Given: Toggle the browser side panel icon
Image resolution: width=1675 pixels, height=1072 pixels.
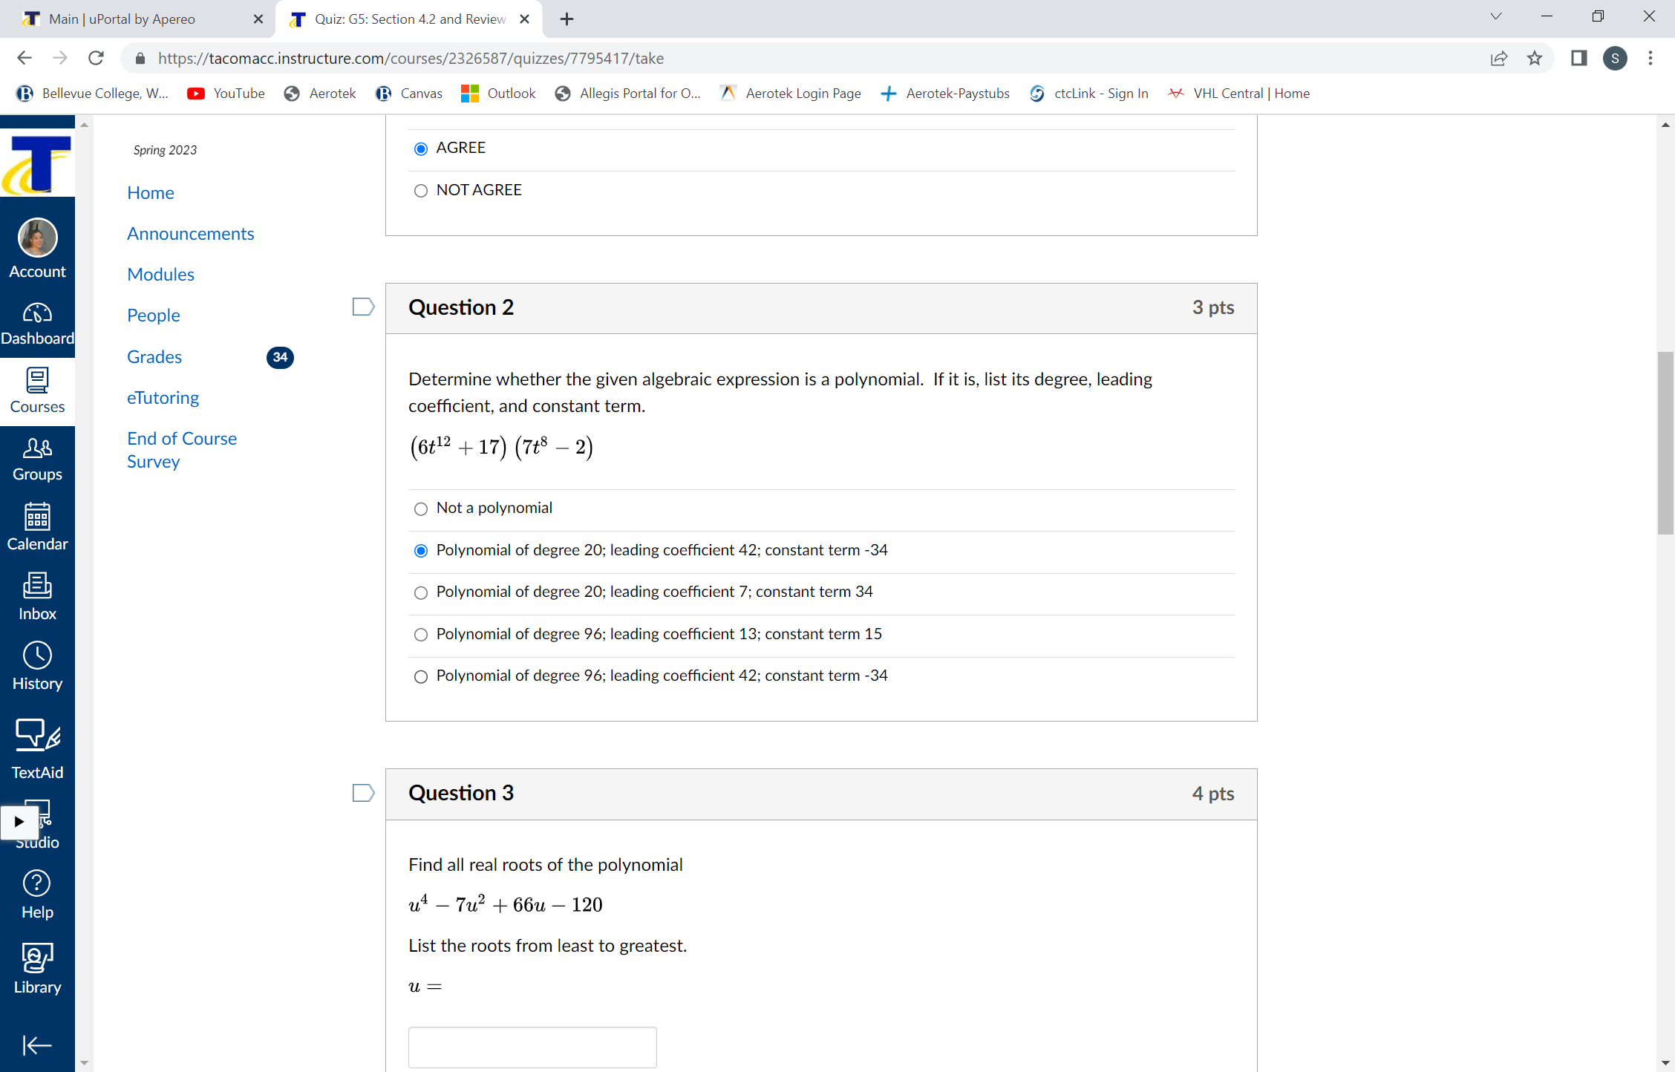Looking at the screenshot, I should coord(1579,58).
